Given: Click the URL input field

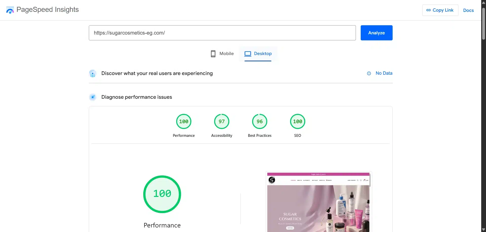Looking at the screenshot, I should point(222,33).
